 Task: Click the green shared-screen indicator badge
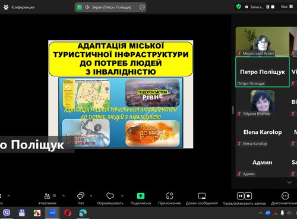pos(80,7)
